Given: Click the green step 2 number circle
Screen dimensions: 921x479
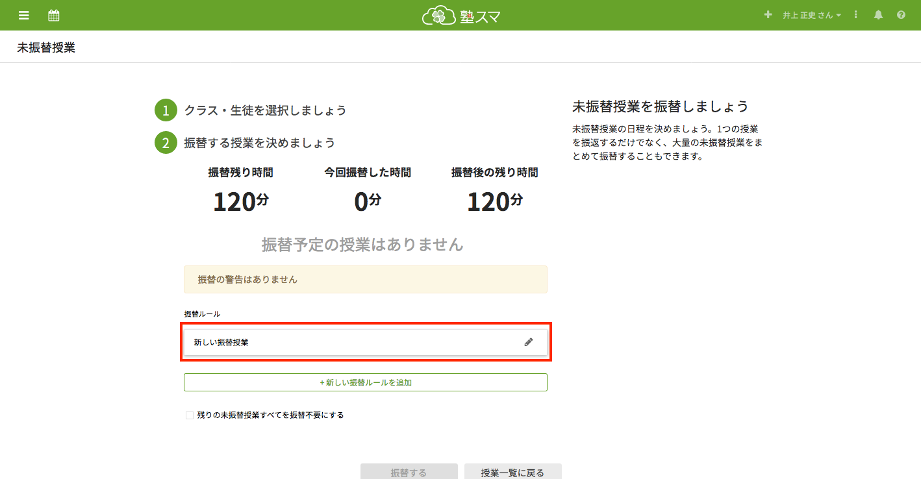Looking at the screenshot, I should coord(166,143).
